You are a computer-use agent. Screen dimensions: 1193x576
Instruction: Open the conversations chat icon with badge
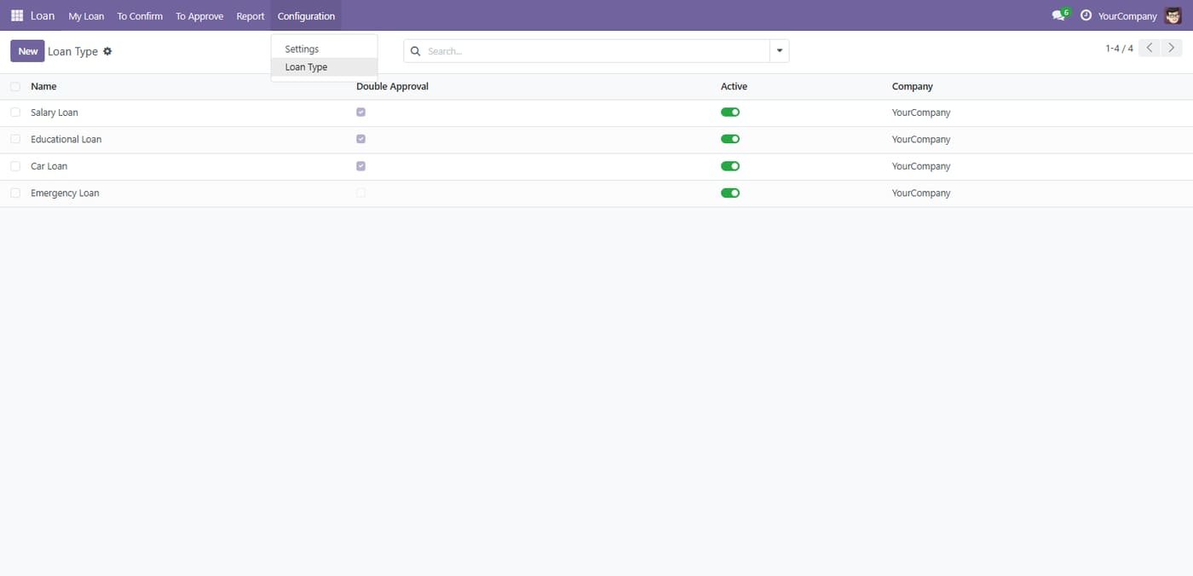tap(1060, 15)
